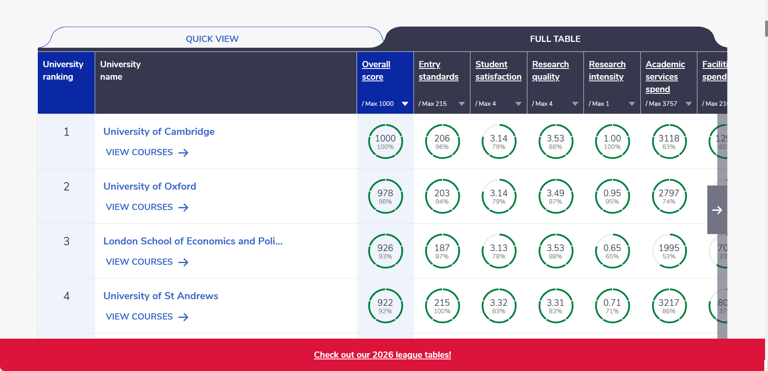The image size is (768, 371).
Task: Open the Entry standards Max 215 dropdown arrow
Action: [462, 104]
